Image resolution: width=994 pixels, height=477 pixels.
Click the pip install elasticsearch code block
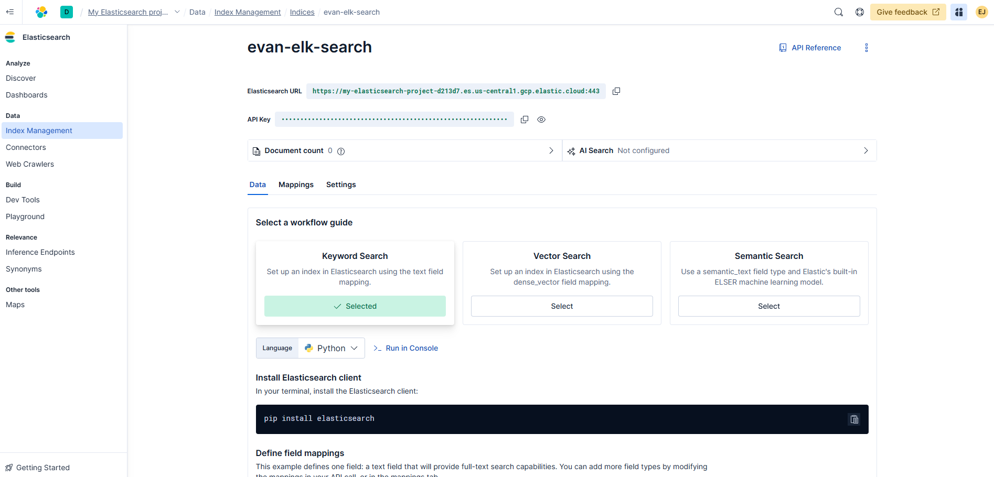[x=562, y=419]
